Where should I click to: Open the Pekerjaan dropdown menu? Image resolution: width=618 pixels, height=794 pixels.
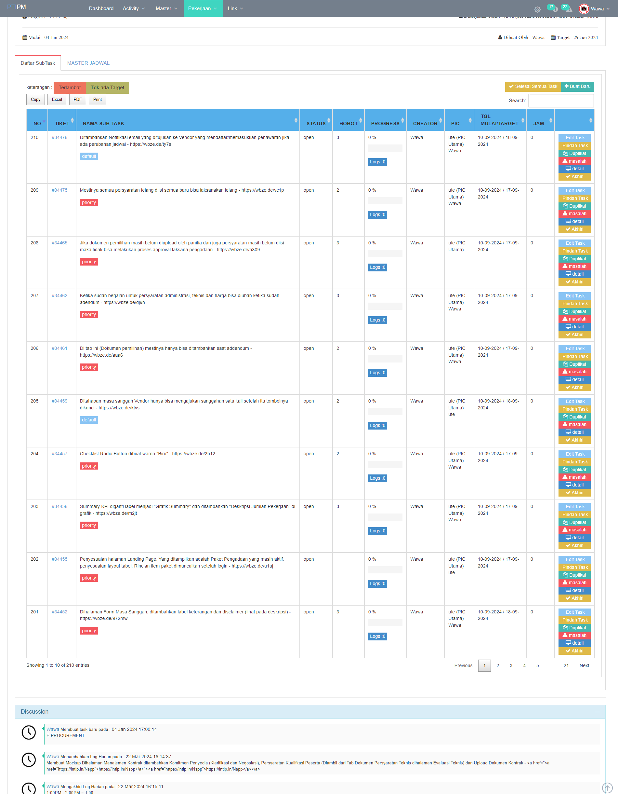203,8
